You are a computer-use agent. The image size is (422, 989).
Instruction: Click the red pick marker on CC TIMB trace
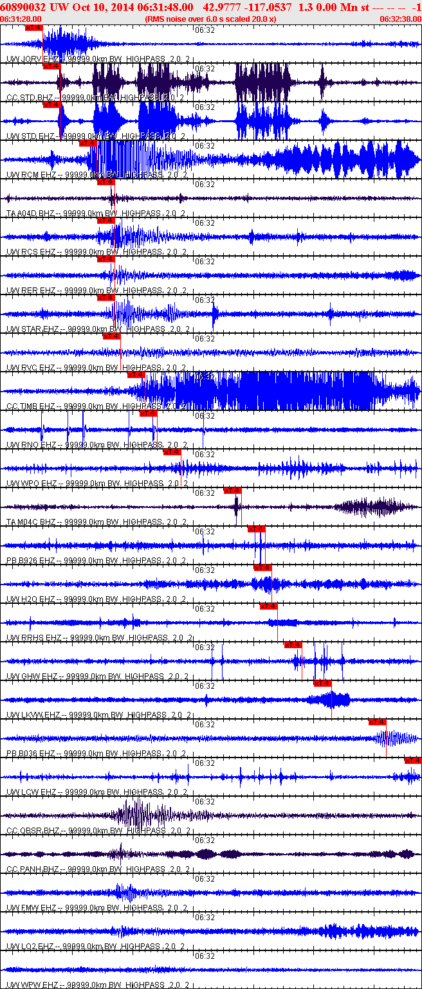click(136, 375)
